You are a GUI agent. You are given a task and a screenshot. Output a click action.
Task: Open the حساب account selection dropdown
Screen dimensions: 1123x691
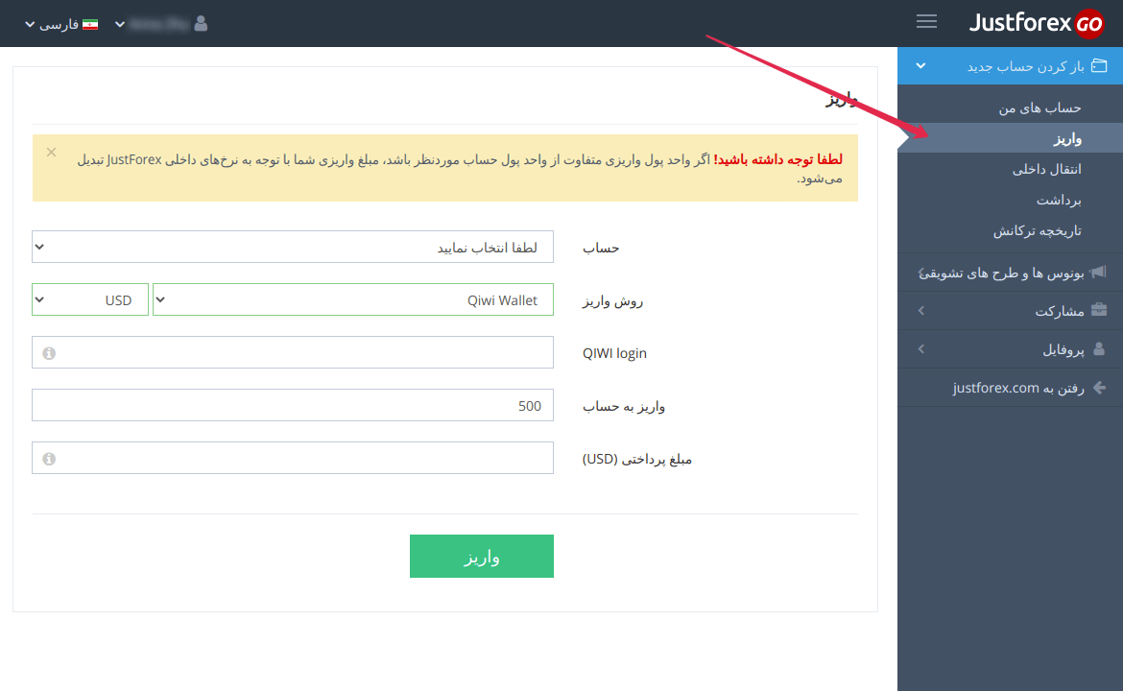click(292, 247)
